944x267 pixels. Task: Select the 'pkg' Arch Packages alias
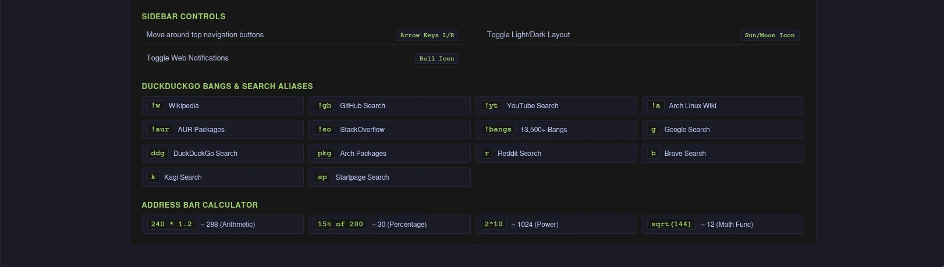point(389,153)
